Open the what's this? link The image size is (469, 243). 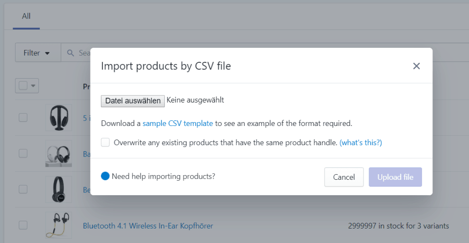pyautogui.click(x=361, y=143)
